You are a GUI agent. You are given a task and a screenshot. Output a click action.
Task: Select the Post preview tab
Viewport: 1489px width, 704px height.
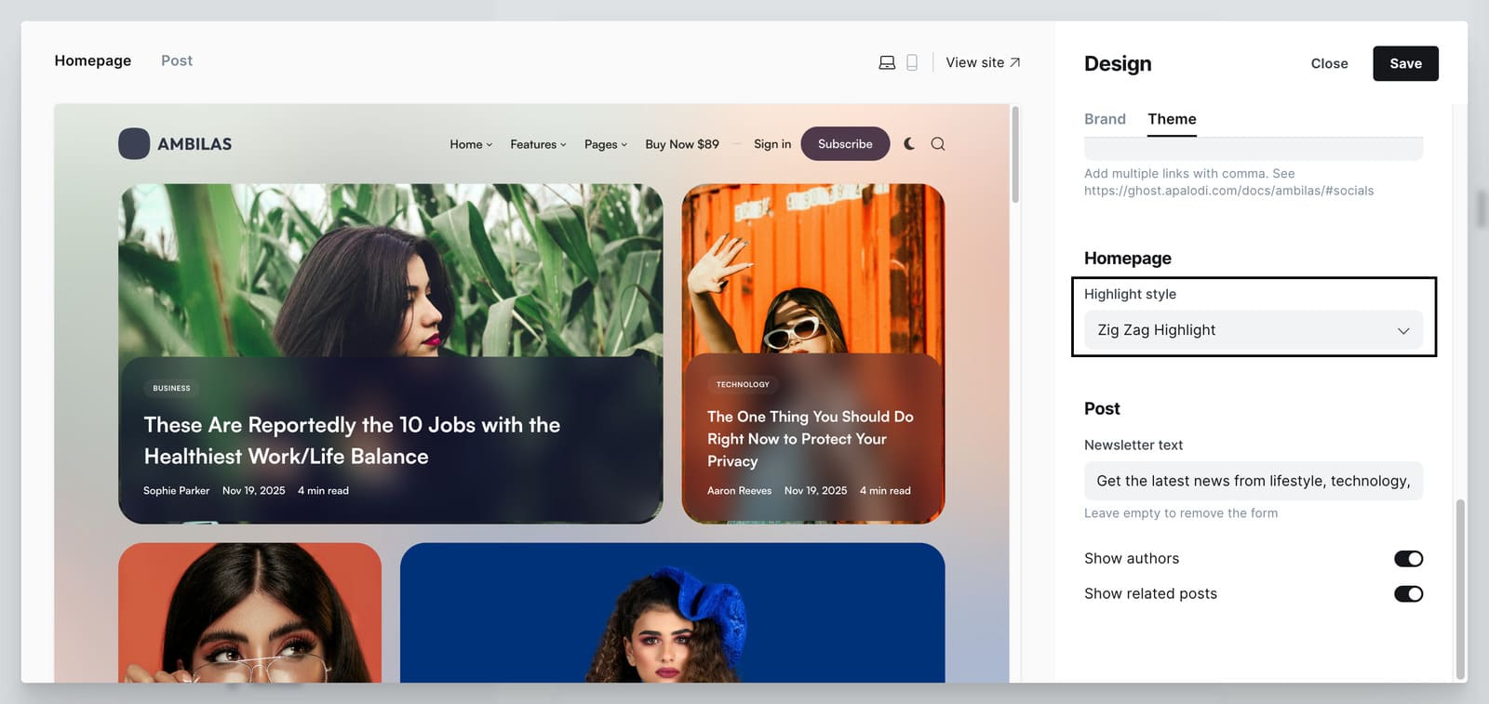coord(177,60)
